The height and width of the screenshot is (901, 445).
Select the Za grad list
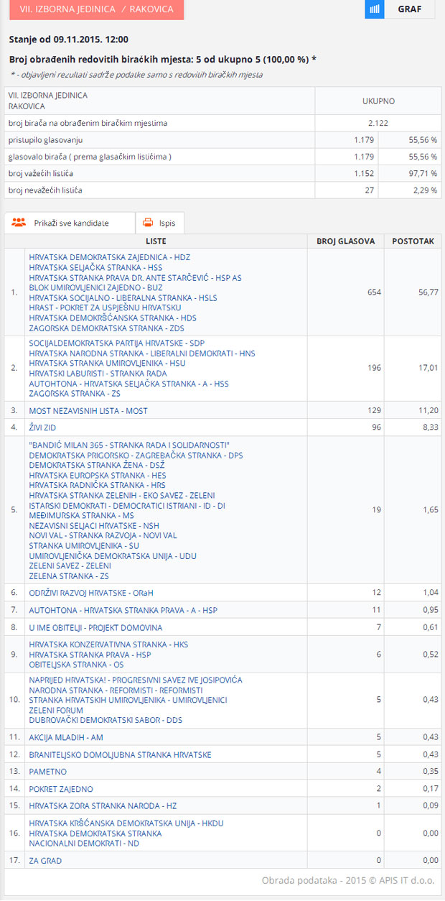tap(45, 860)
